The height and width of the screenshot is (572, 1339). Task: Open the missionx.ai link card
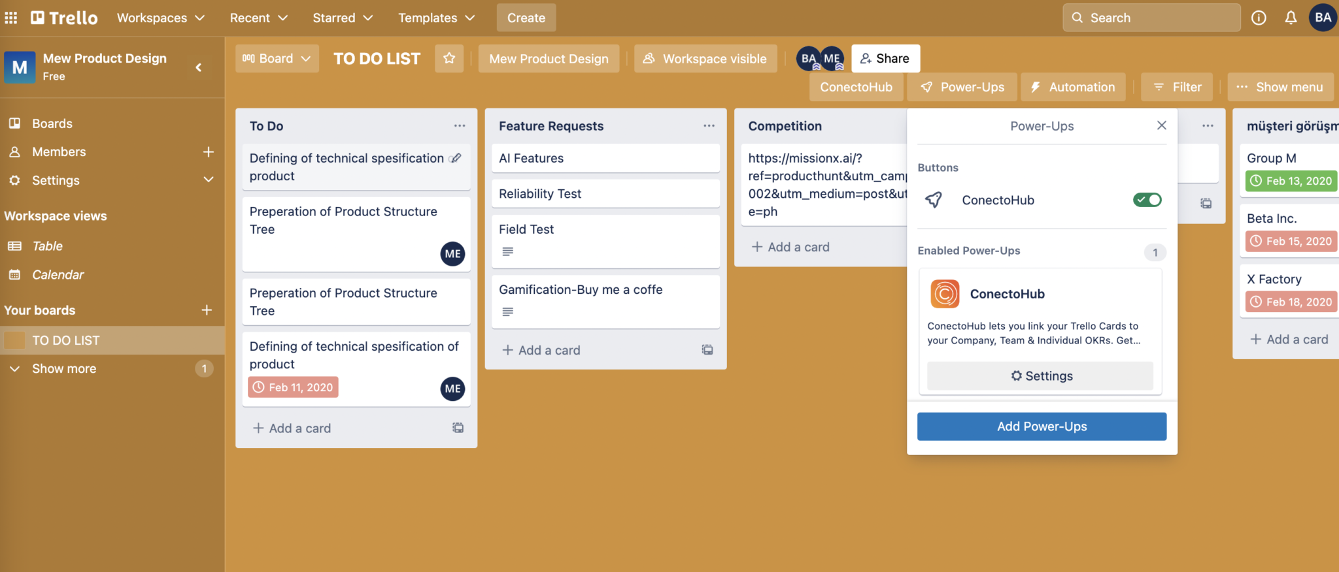[x=824, y=185]
